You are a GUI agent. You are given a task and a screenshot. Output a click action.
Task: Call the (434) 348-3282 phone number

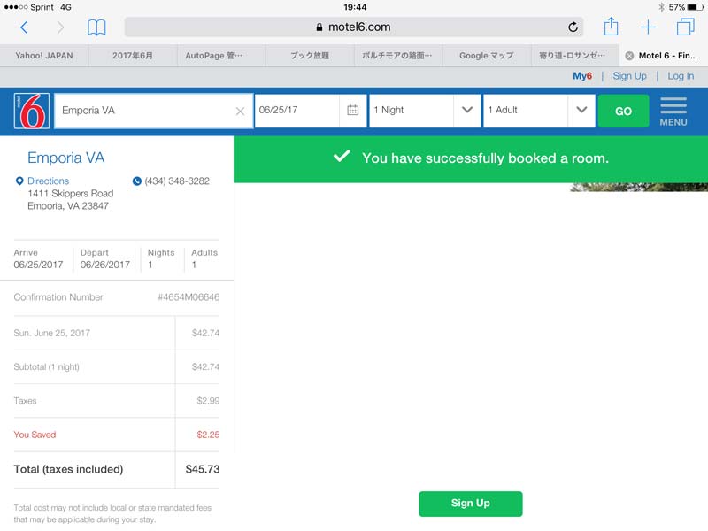(177, 181)
